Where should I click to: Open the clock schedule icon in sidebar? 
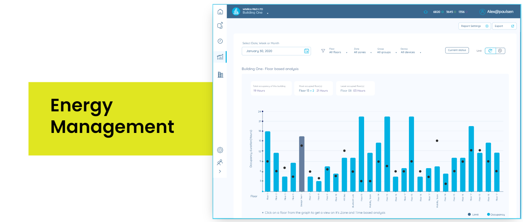pyautogui.click(x=220, y=41)
